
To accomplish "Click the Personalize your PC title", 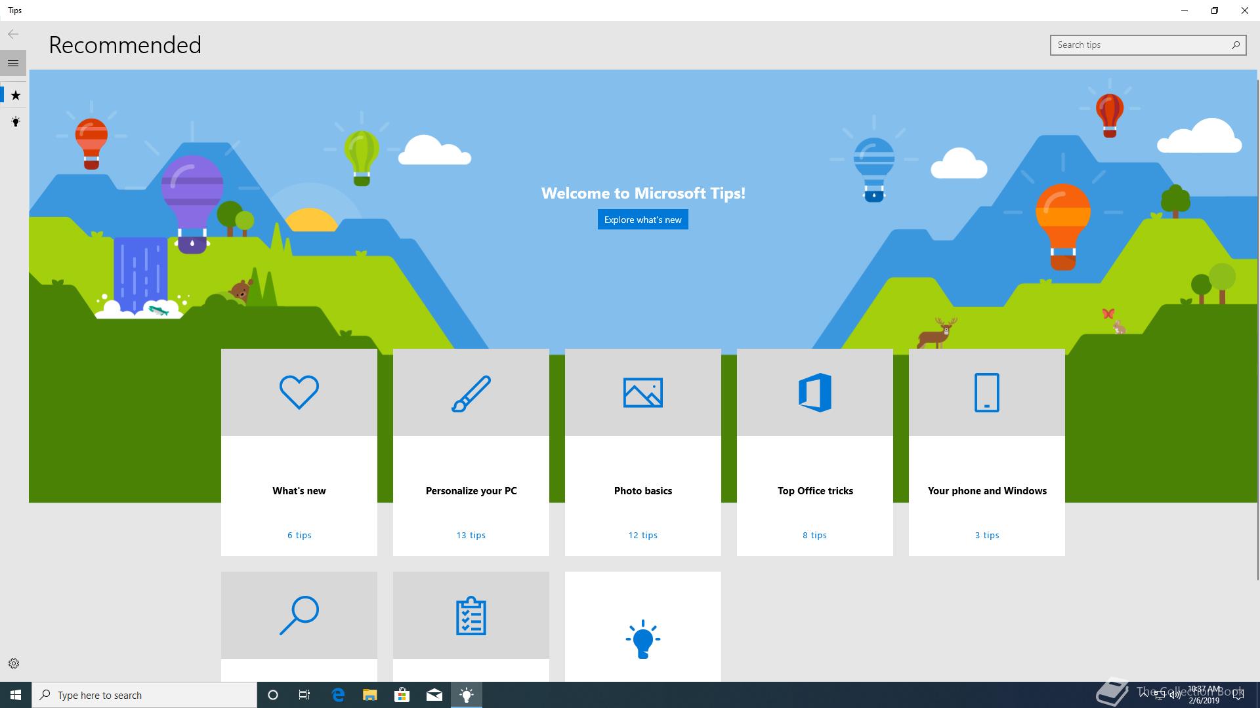I will coord(471,490).
